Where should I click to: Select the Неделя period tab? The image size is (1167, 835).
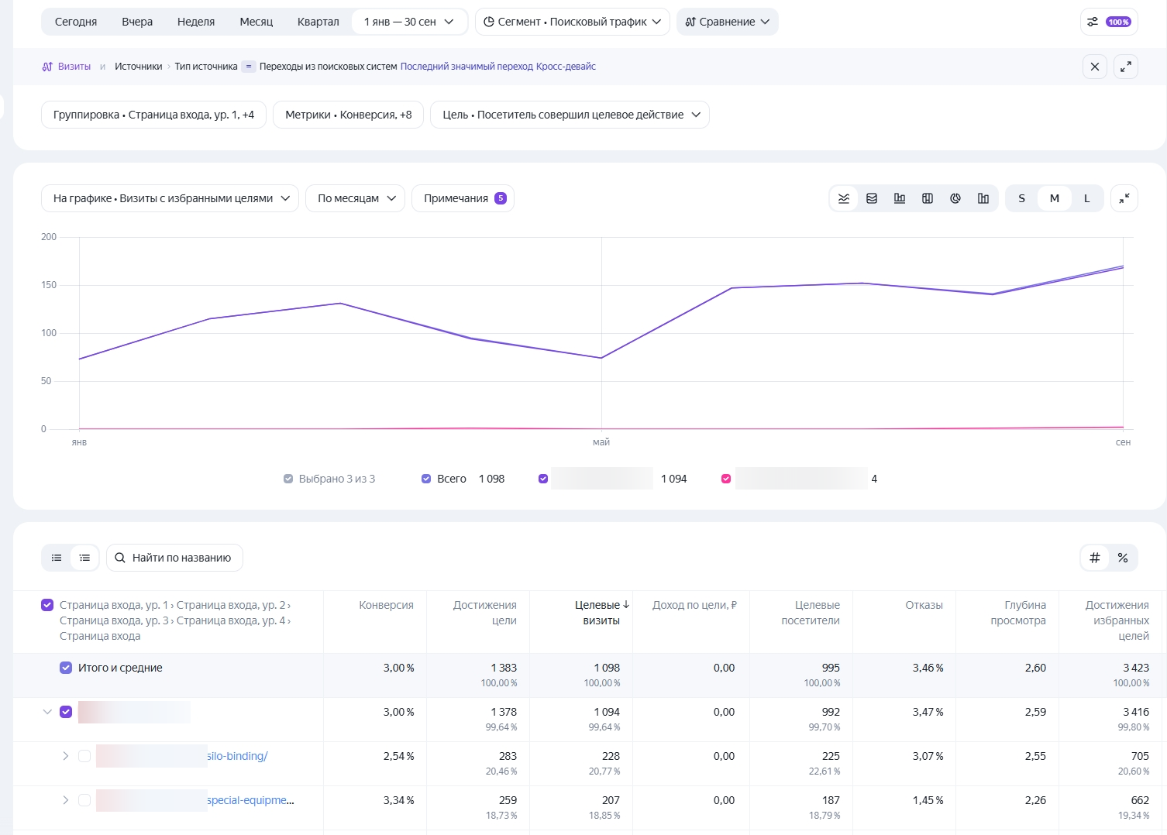[196, 22]
